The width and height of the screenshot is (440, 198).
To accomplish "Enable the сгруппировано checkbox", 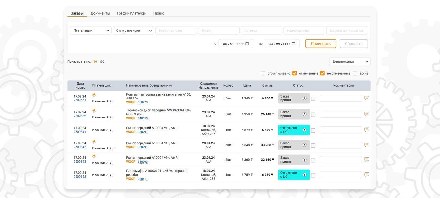I will click(263, 73).
